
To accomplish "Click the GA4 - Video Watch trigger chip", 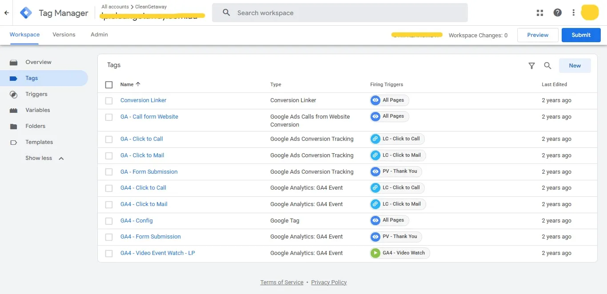I will 400,253.
